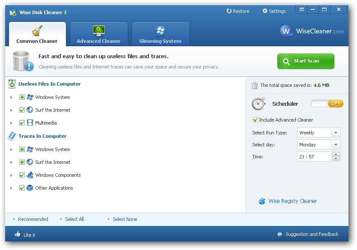Screen dimensions: 357x250
Task: Click the Advanced Cleaner monitor icon
Action: 99,31
